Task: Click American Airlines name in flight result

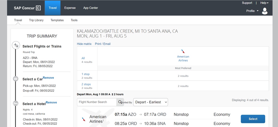Action: 98,119
